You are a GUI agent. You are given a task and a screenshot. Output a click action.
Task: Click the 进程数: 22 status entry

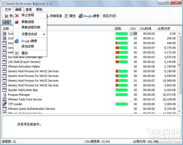[9, 142]
